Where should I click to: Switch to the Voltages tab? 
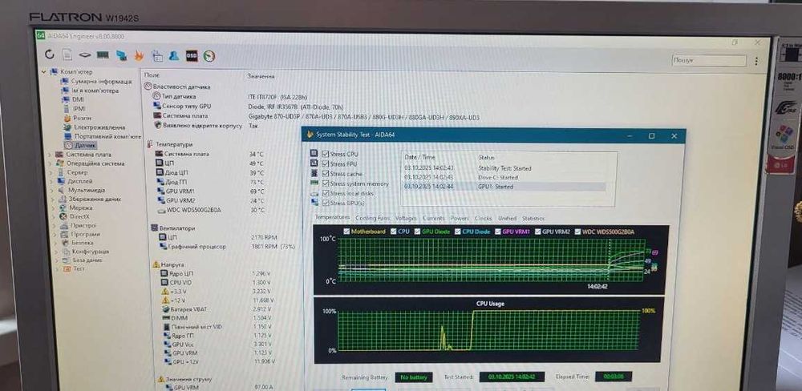[406, 218]
